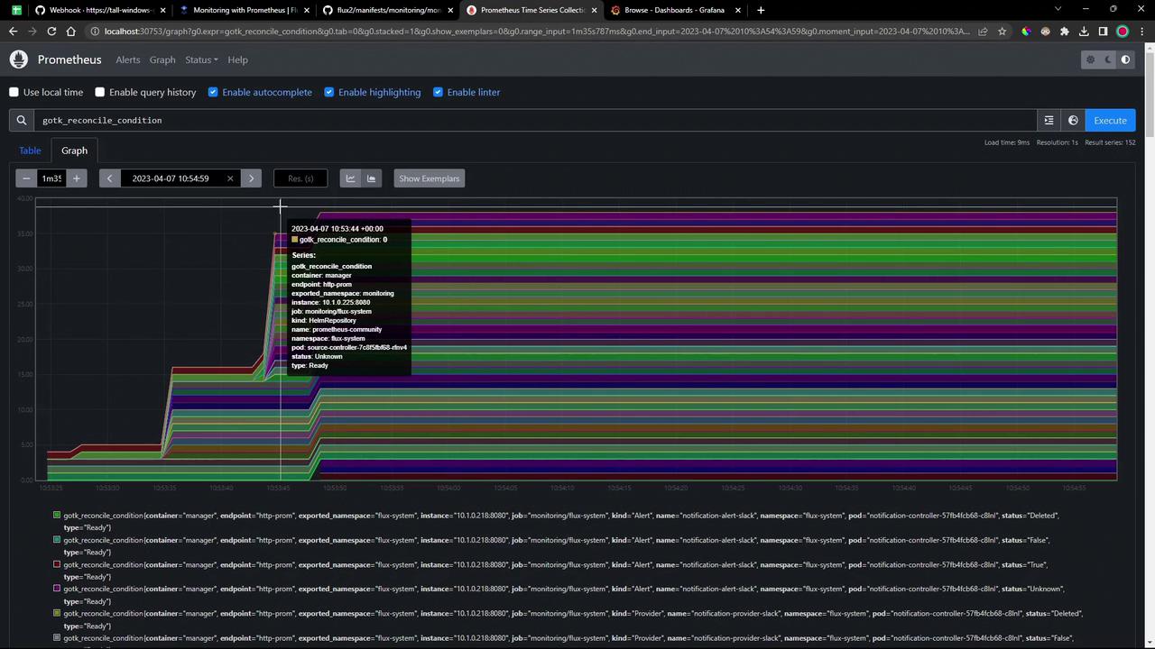Switch to the Table tab
Screen dimensions: 1155x649
coord(30,151)
